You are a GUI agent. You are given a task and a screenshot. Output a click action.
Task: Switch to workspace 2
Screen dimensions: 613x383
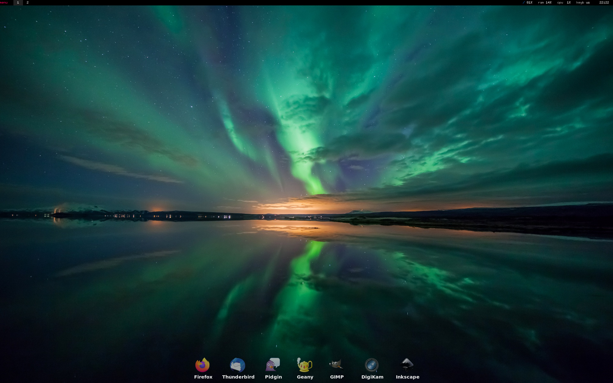[27, 3]
